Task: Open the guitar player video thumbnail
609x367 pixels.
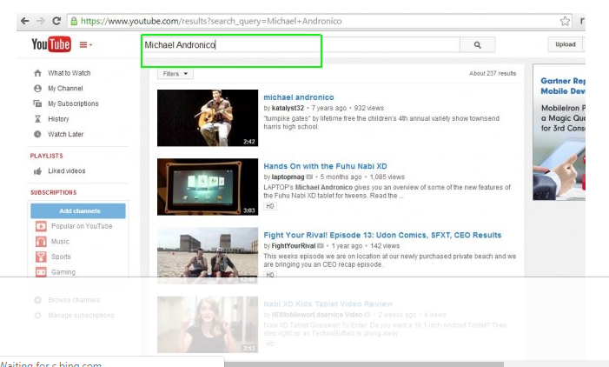Action: (x=208, y=117)
